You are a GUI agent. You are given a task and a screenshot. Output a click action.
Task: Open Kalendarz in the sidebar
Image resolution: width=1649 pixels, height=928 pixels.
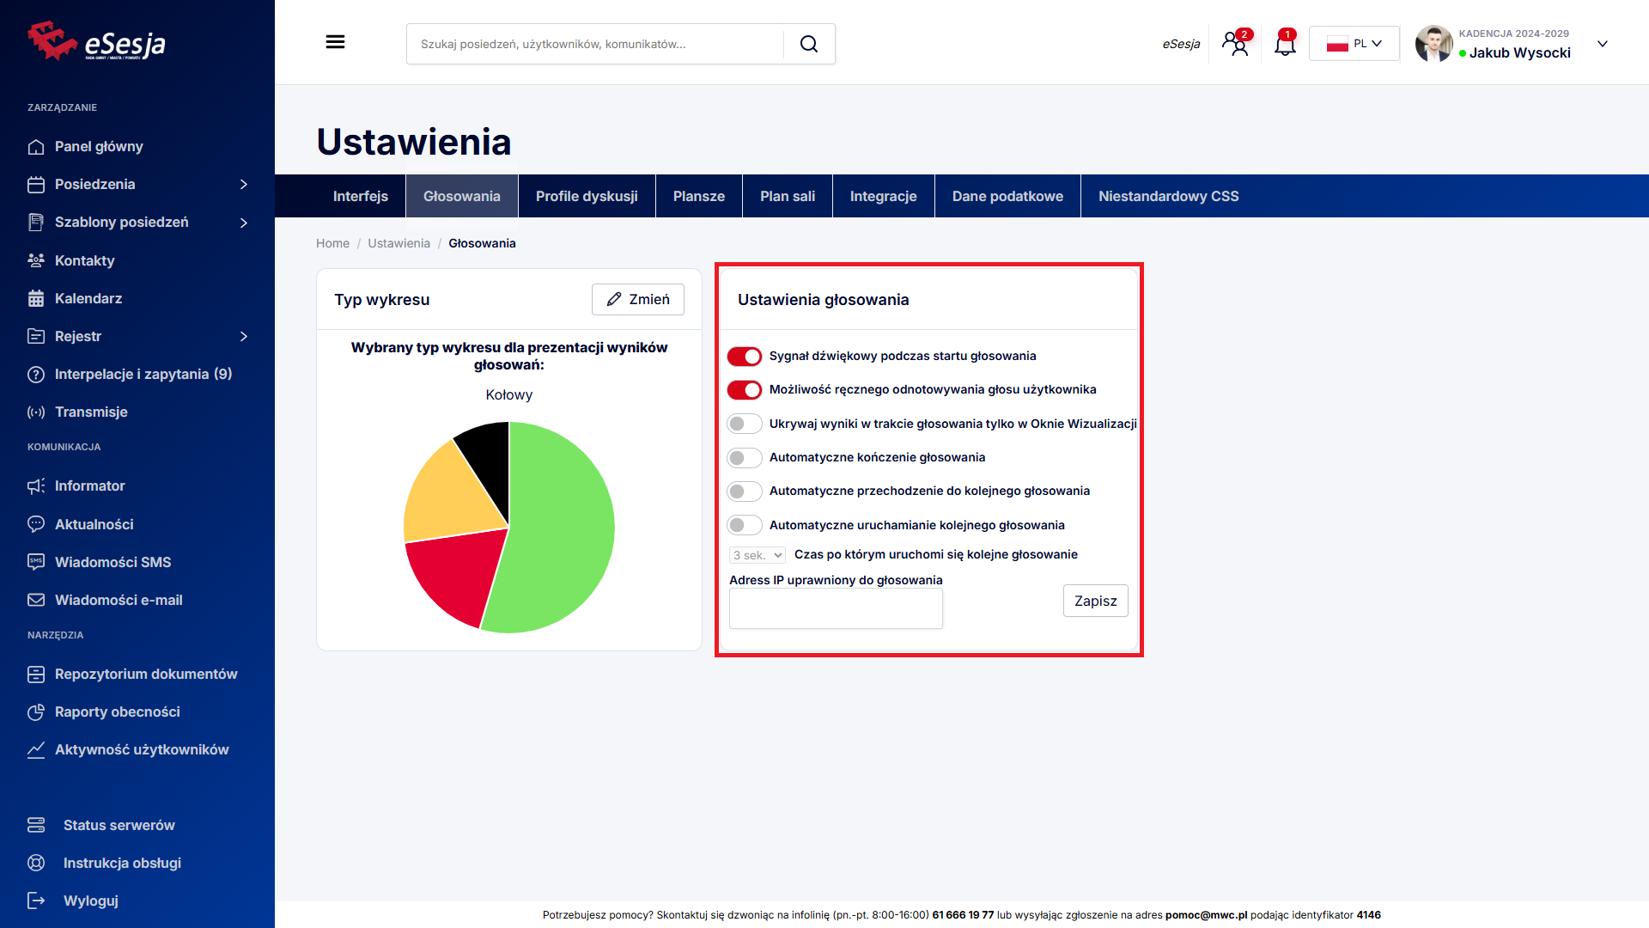[x=88, y=298]
